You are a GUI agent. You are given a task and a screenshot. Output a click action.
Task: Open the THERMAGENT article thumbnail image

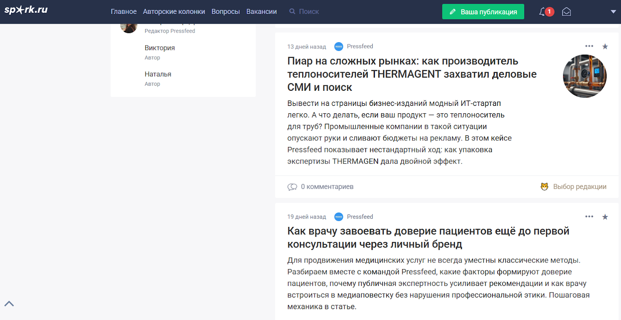tap(585, 76)
